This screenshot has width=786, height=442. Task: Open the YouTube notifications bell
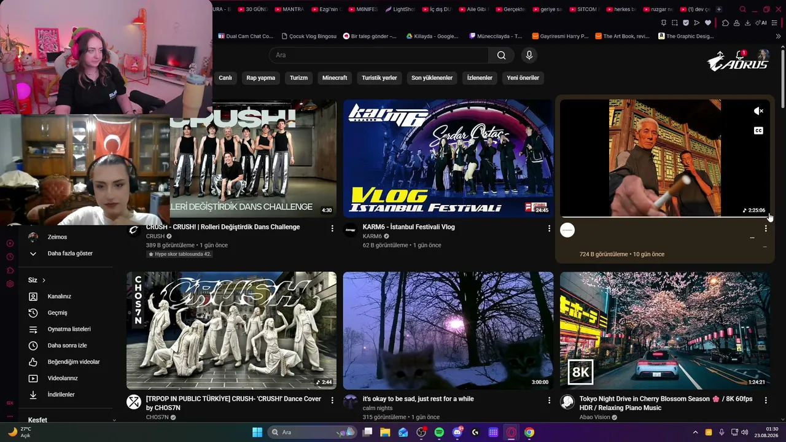point(740,56)
